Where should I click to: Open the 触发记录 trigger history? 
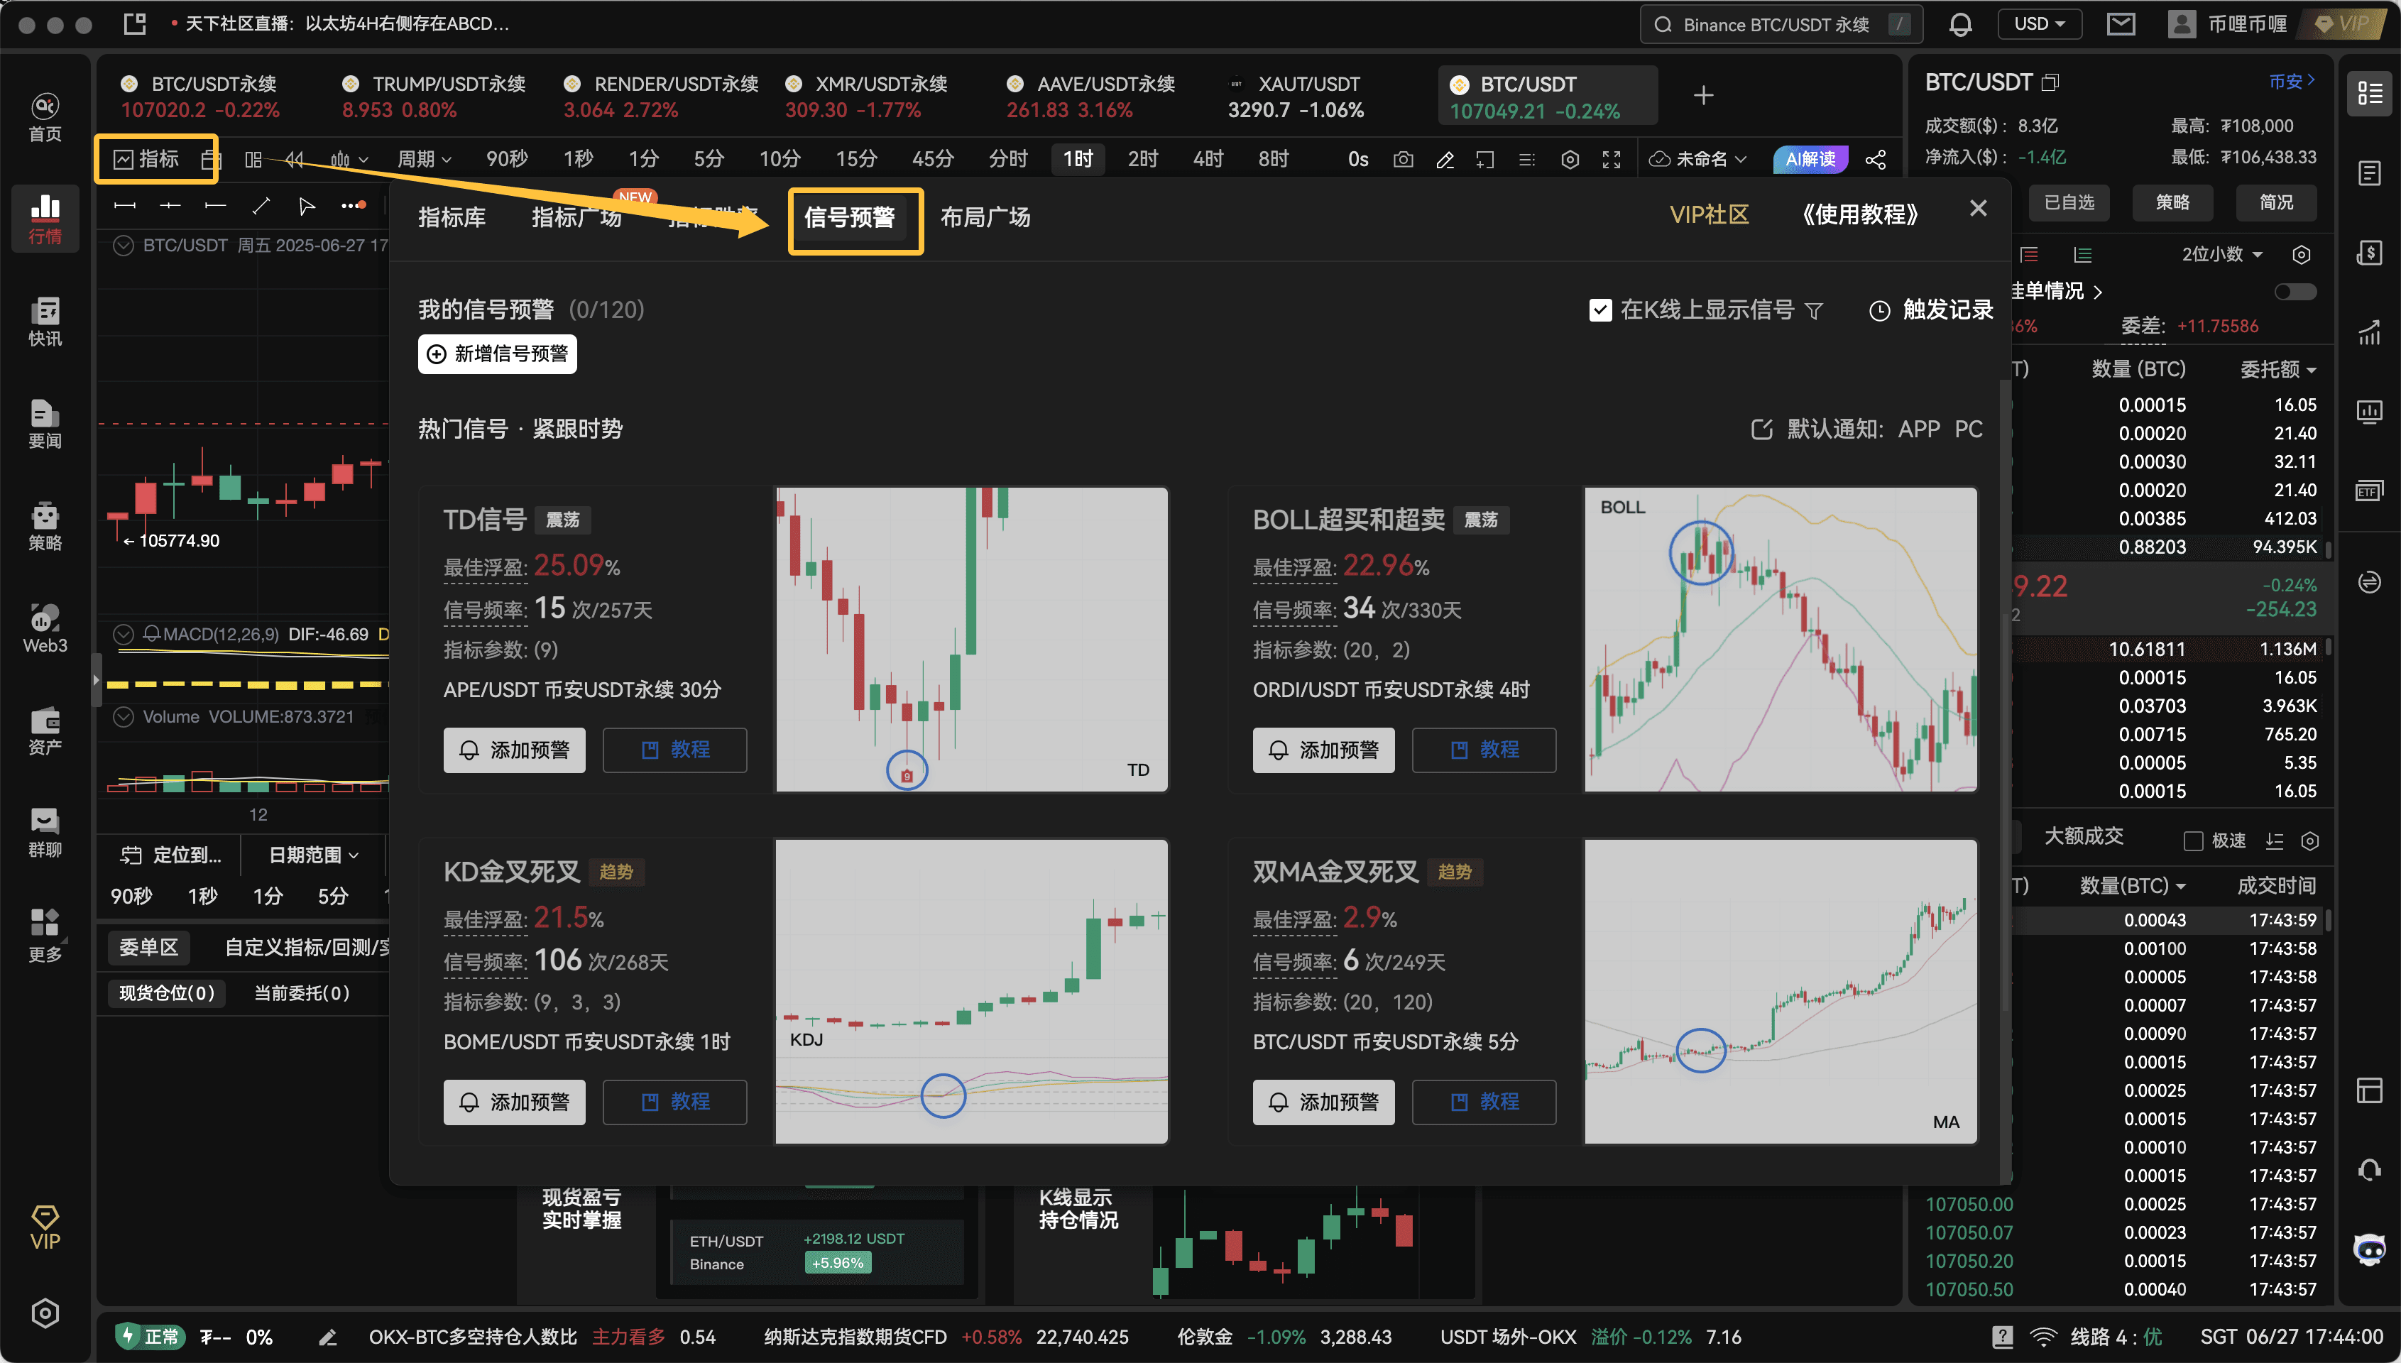1931,310
